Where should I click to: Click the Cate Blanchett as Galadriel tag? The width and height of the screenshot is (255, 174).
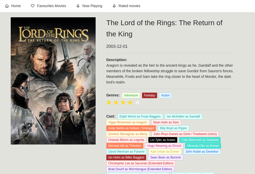(200, 140)
